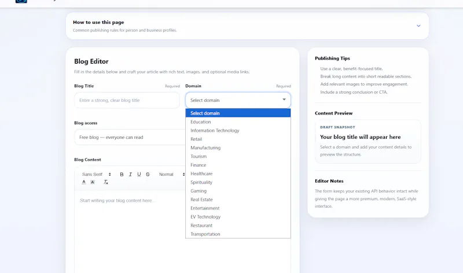Click the Editor Notes heading
The image size is (463, 273).
(x=329, y=181)
